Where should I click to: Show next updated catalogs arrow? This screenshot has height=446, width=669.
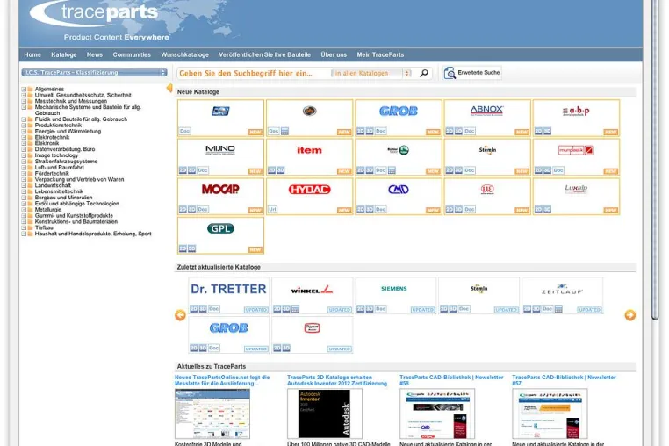(629, 315)
